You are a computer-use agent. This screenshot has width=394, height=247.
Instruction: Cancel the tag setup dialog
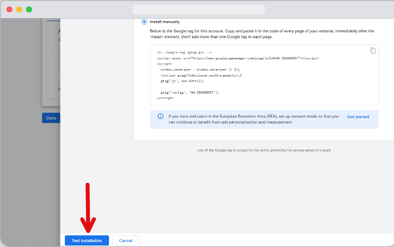tap(126, 241)
